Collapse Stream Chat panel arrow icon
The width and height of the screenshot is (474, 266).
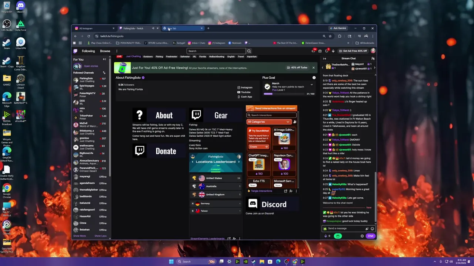324,58
